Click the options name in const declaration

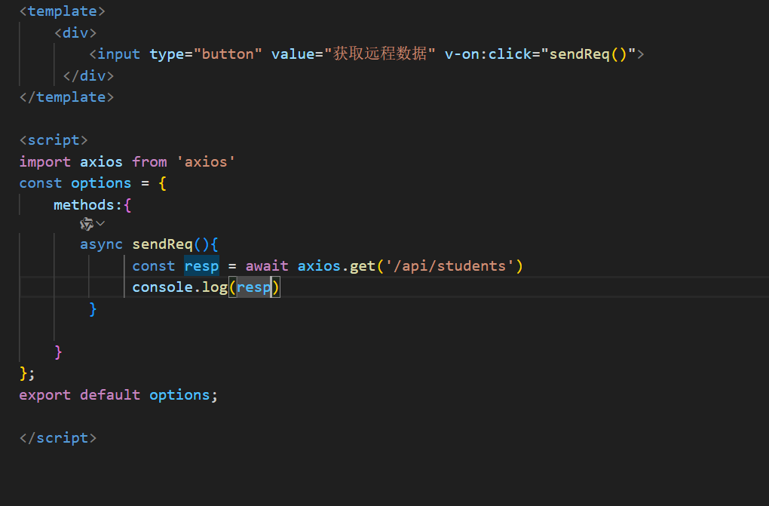pos(101,183)
